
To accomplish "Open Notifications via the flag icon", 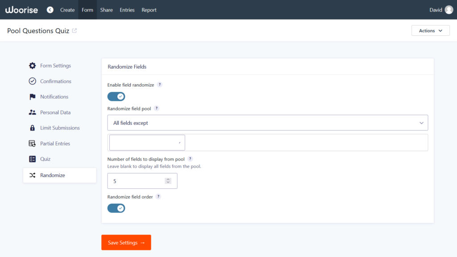I will click(32, 97).
